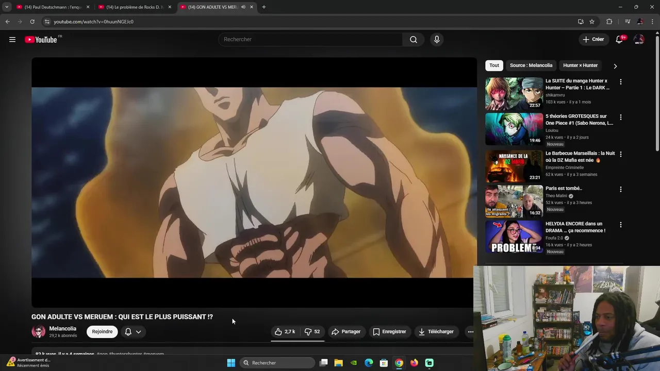Open the install app icon in address bar
Viewport: 660px width, 371px height.
tap(581, 22)
